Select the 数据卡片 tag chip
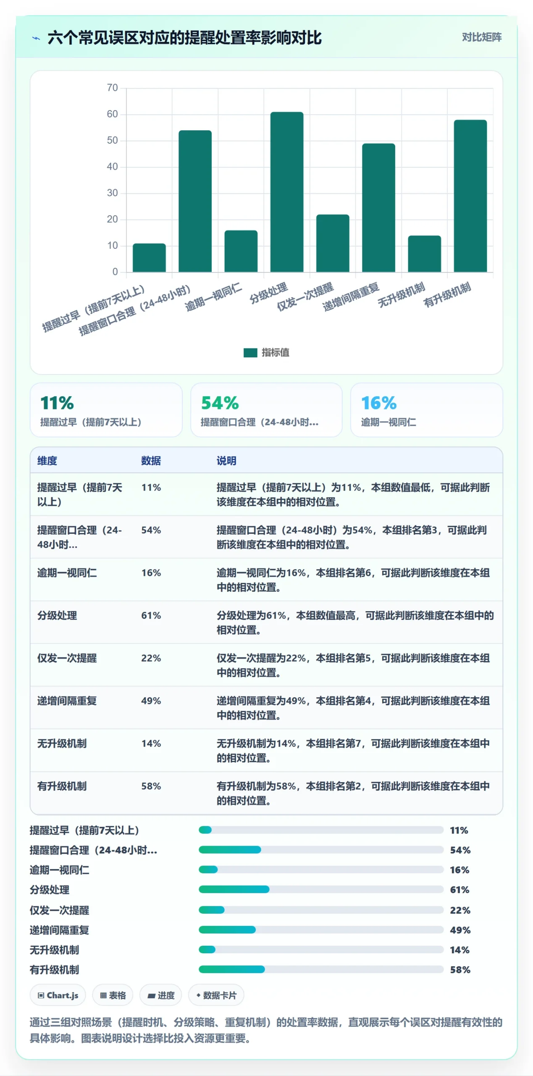Image resolution: width=533 pixels, height=1076 pixels. (216, 995)
